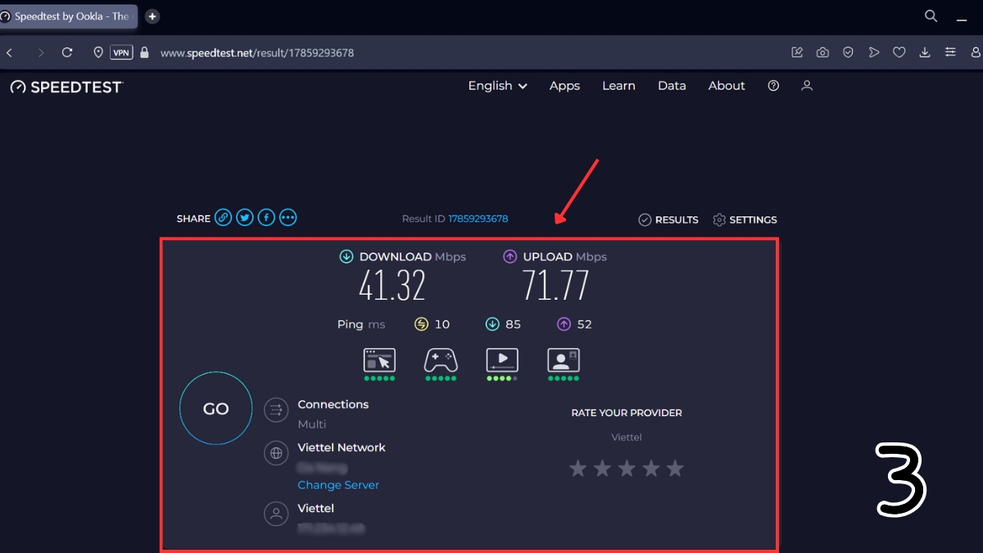Viewport: 983px width, 553px height.
Task: Click the send flow arrow icon
Action: 874,52
